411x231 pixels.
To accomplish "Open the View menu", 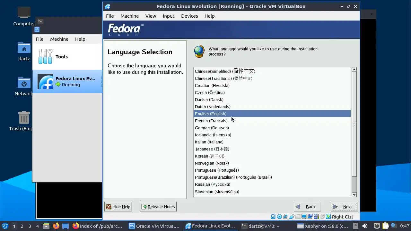I will (151, 16).
